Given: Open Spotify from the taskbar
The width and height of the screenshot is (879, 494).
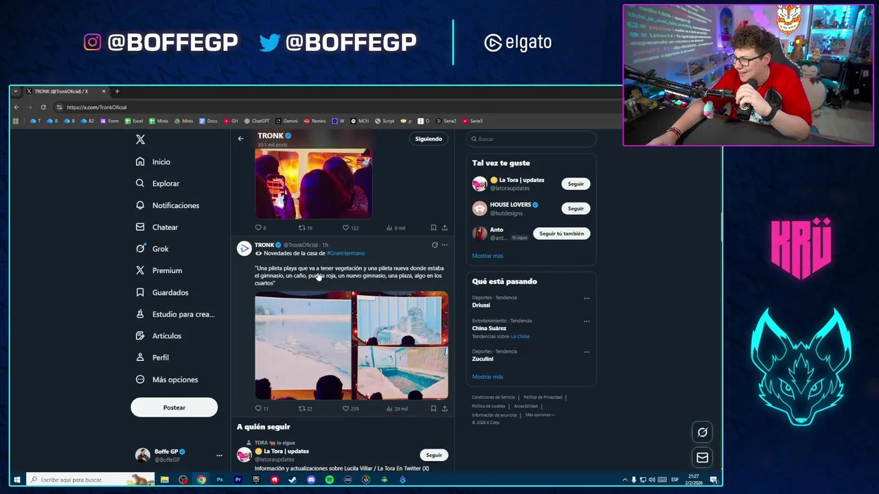Looking at the screenshot, I should (x=330, y=480).
